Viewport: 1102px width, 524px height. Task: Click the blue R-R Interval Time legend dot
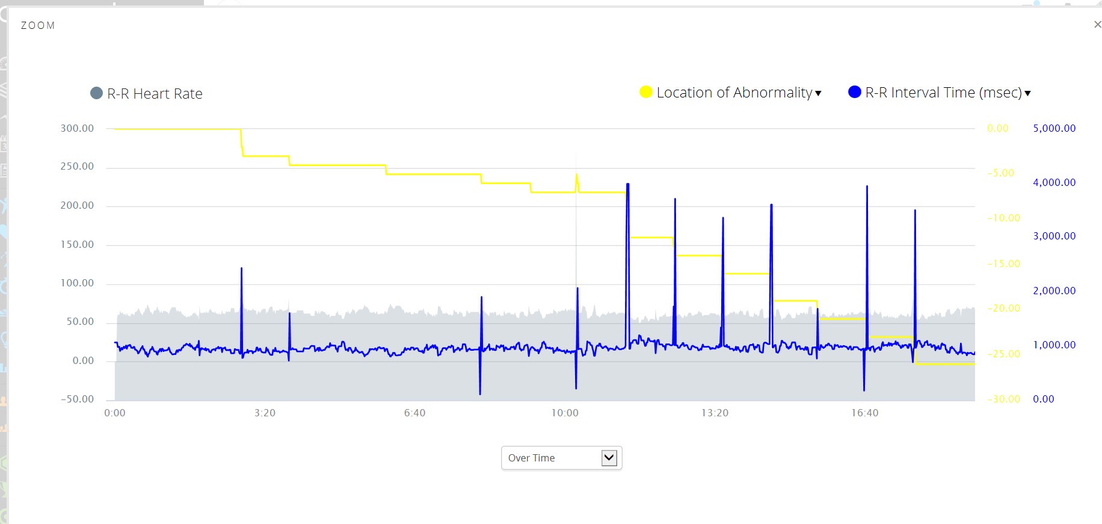click(x=854, y=92)
